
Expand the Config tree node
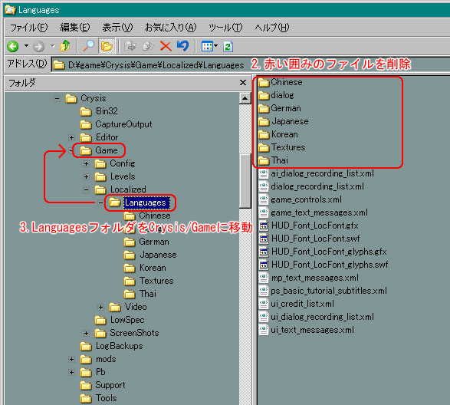coord(86,163)
